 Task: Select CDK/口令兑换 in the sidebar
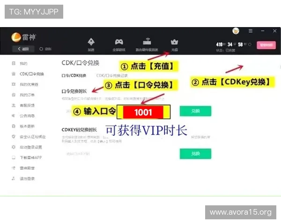tap(28, 74)
